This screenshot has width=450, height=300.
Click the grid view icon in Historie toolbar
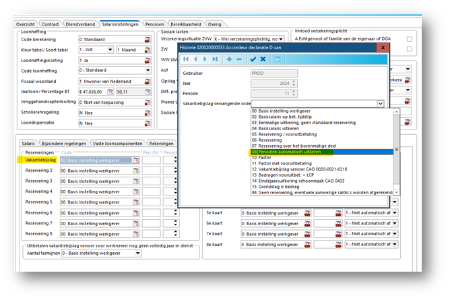(x=278, y=59)
